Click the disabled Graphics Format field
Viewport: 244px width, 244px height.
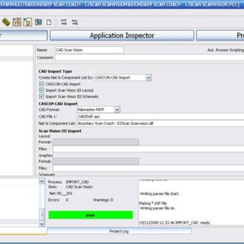96,161
